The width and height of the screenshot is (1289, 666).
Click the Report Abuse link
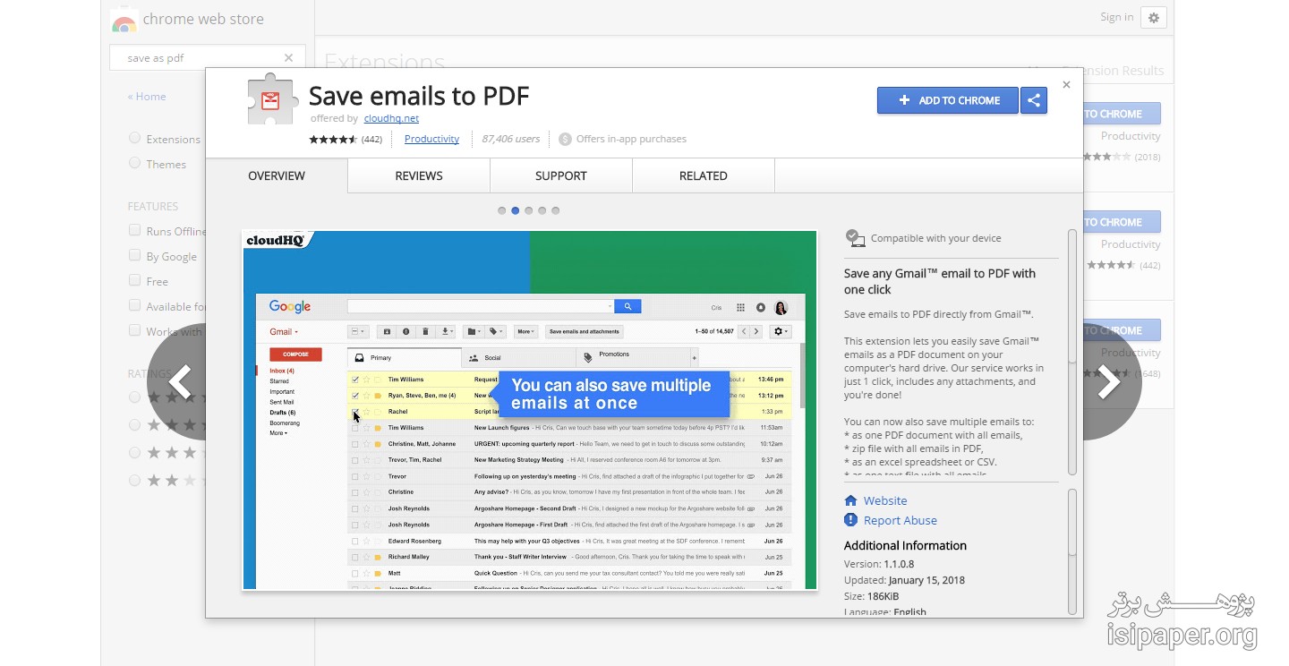point(901,520)
